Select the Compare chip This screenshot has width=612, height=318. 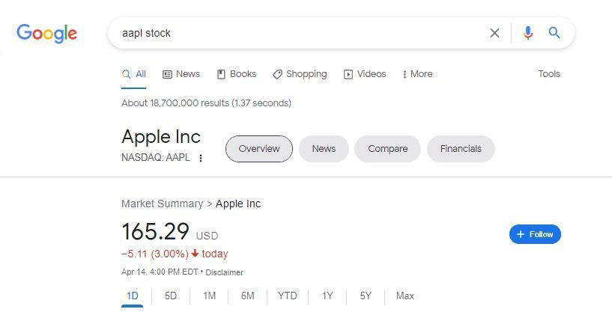[x=387, y=149]
